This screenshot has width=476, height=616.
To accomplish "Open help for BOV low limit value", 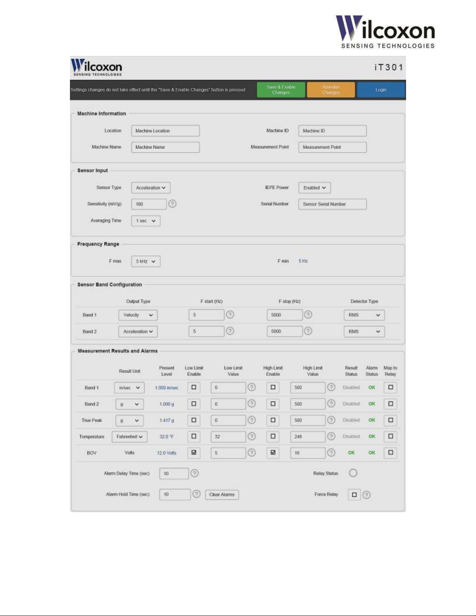I will pyautogui.click(x=252, y=452).
